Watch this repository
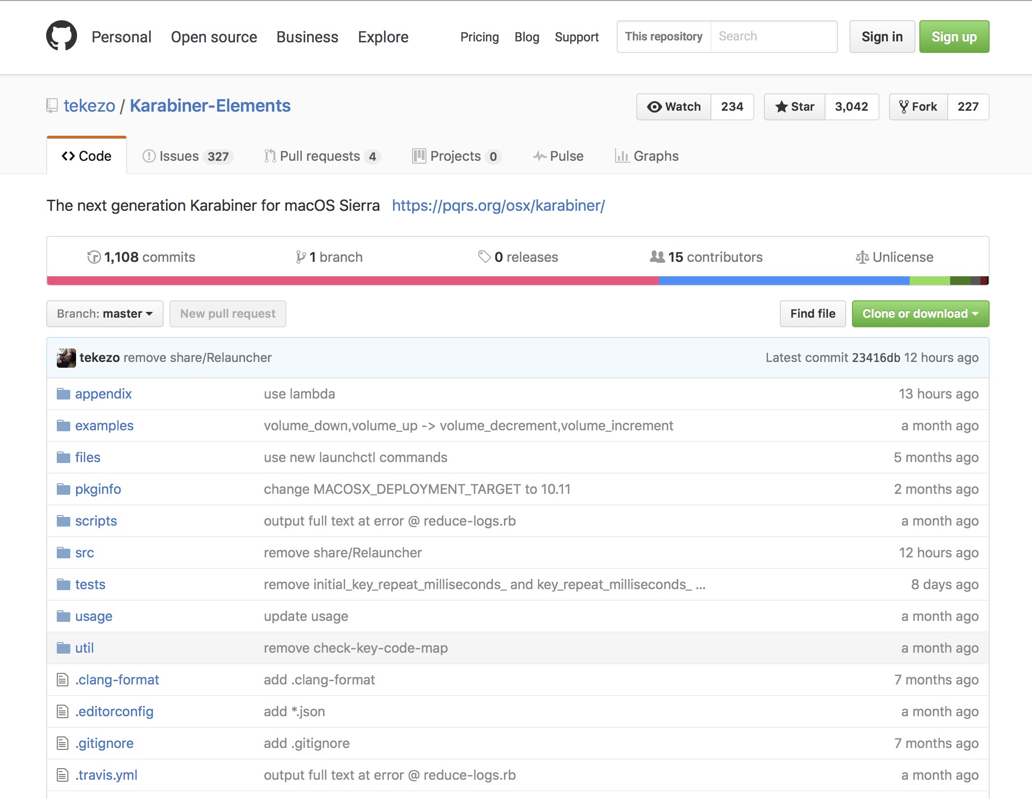Viewport: 1032px width, 799px height. click(x=674, y=107)
